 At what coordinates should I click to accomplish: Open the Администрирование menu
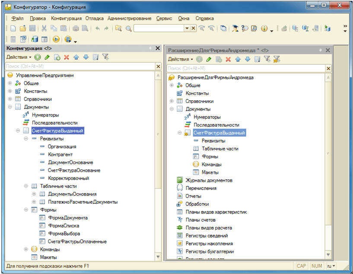tap(129, 19)
